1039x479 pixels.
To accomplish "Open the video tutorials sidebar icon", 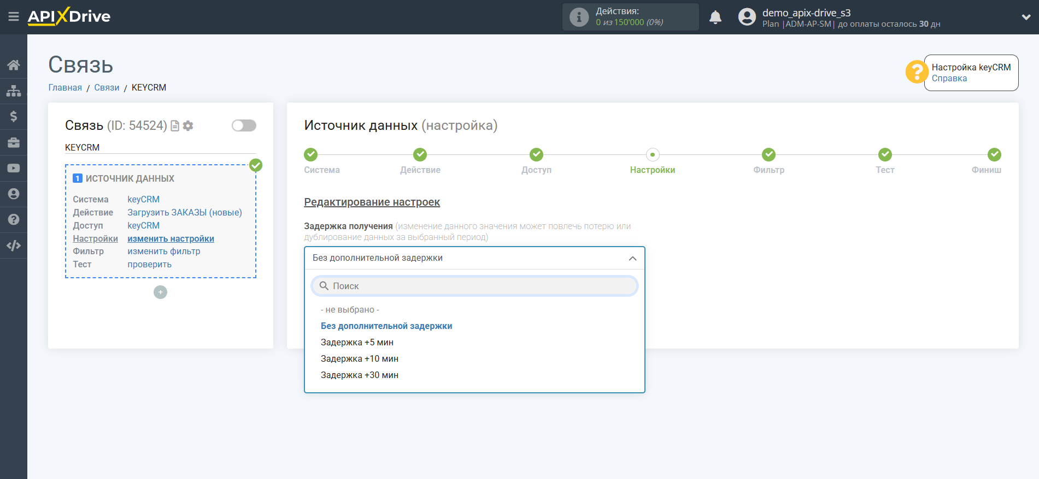I will pyautogui.click(x=14, y=168).
